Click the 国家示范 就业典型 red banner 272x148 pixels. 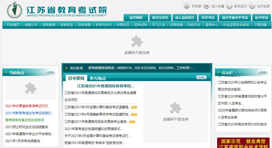(243, 143)
